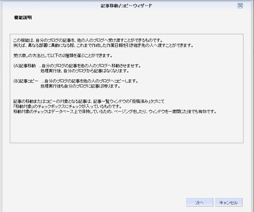Click the 記事移動/コピーウィザード title text

tap(126, 6)
